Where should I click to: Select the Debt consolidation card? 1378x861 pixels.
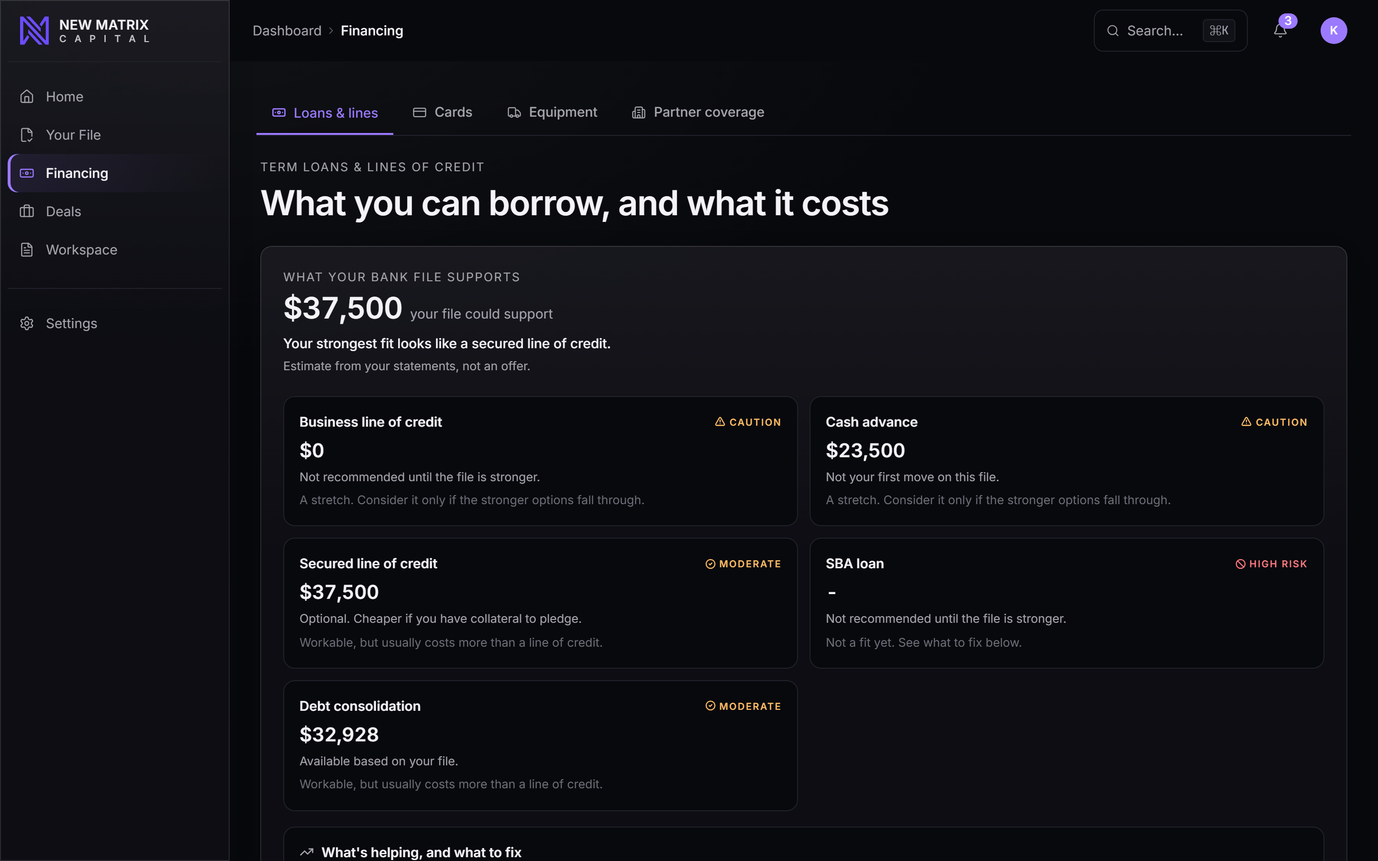(x=540, y=745)
